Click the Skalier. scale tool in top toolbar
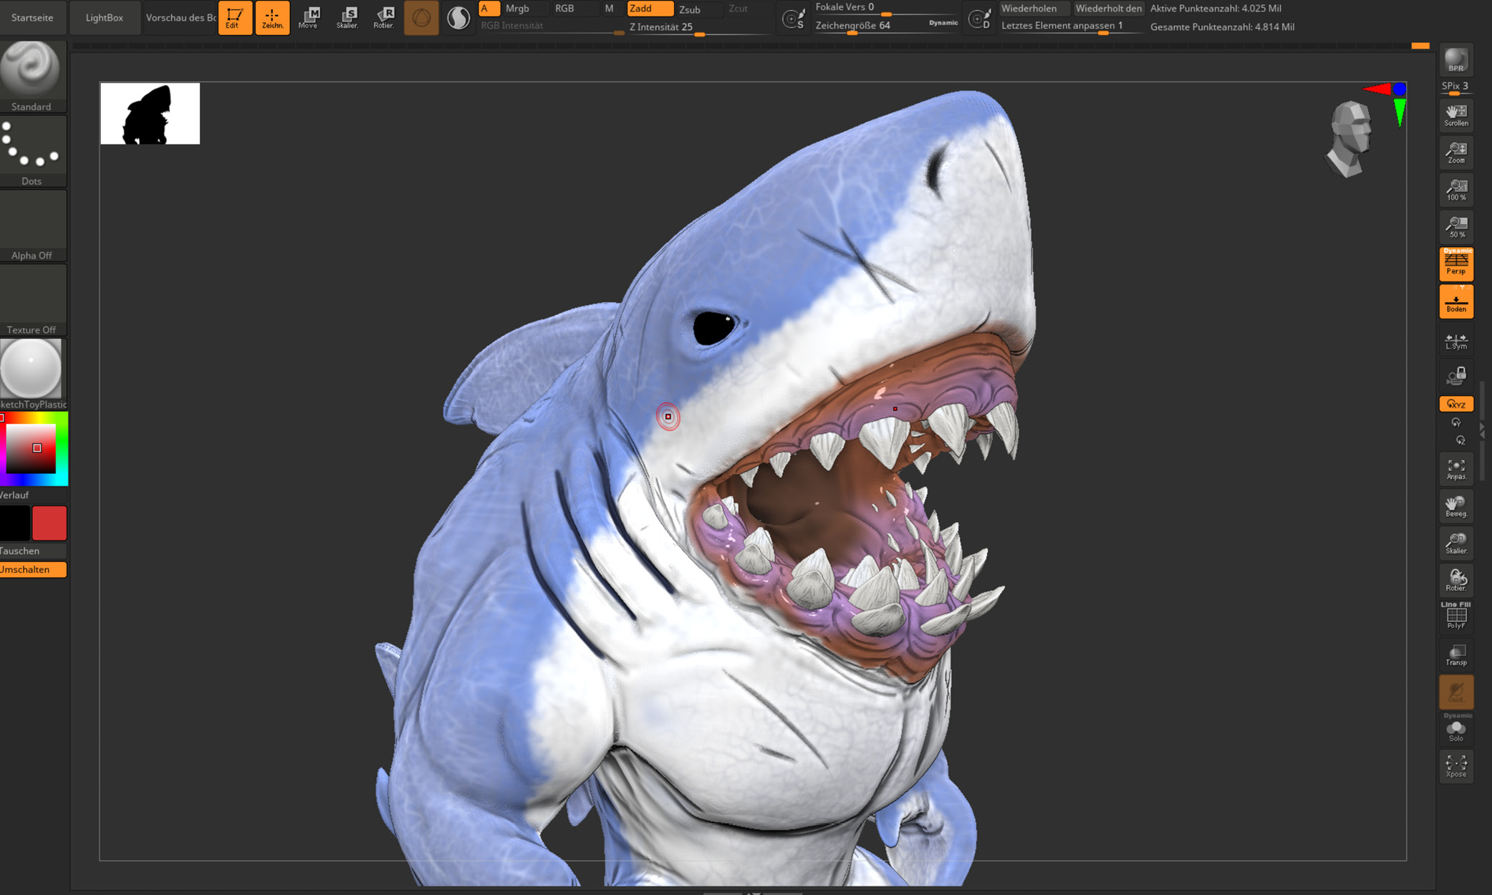The height and width of the screenshot is (895, 1492). 347,17
